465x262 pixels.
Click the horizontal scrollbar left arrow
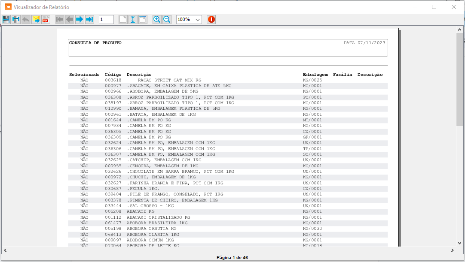coord(5,250)
